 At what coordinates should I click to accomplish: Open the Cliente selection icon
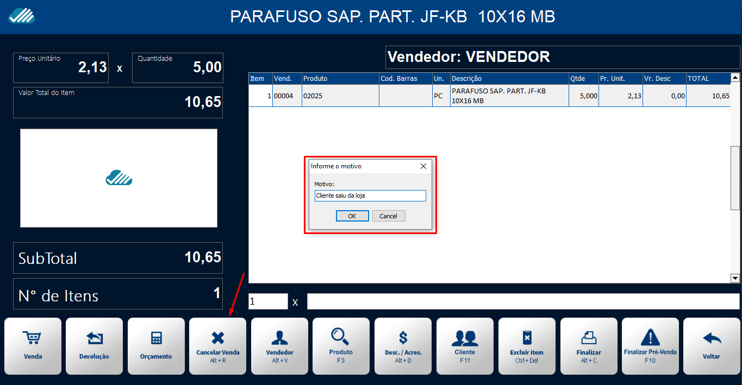(465, 338)
